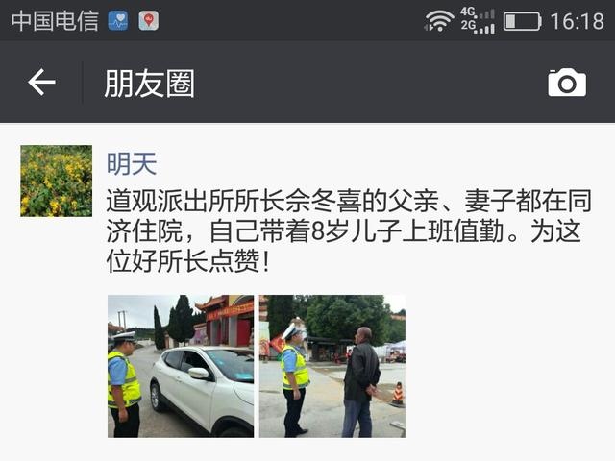Screen dimensions: 615x461
Task: Tap the red temple building in first photo
Action: (x=226, y=320)
